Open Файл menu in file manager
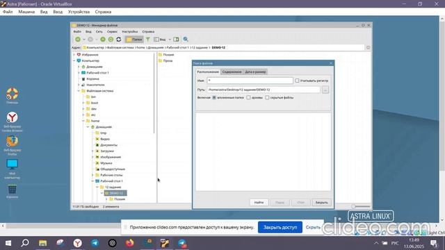445x250 pixels. click(77, 31)
